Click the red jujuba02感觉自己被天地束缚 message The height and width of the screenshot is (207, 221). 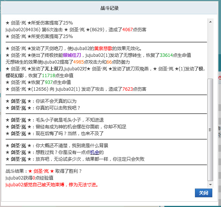click(x=52, y=185)
